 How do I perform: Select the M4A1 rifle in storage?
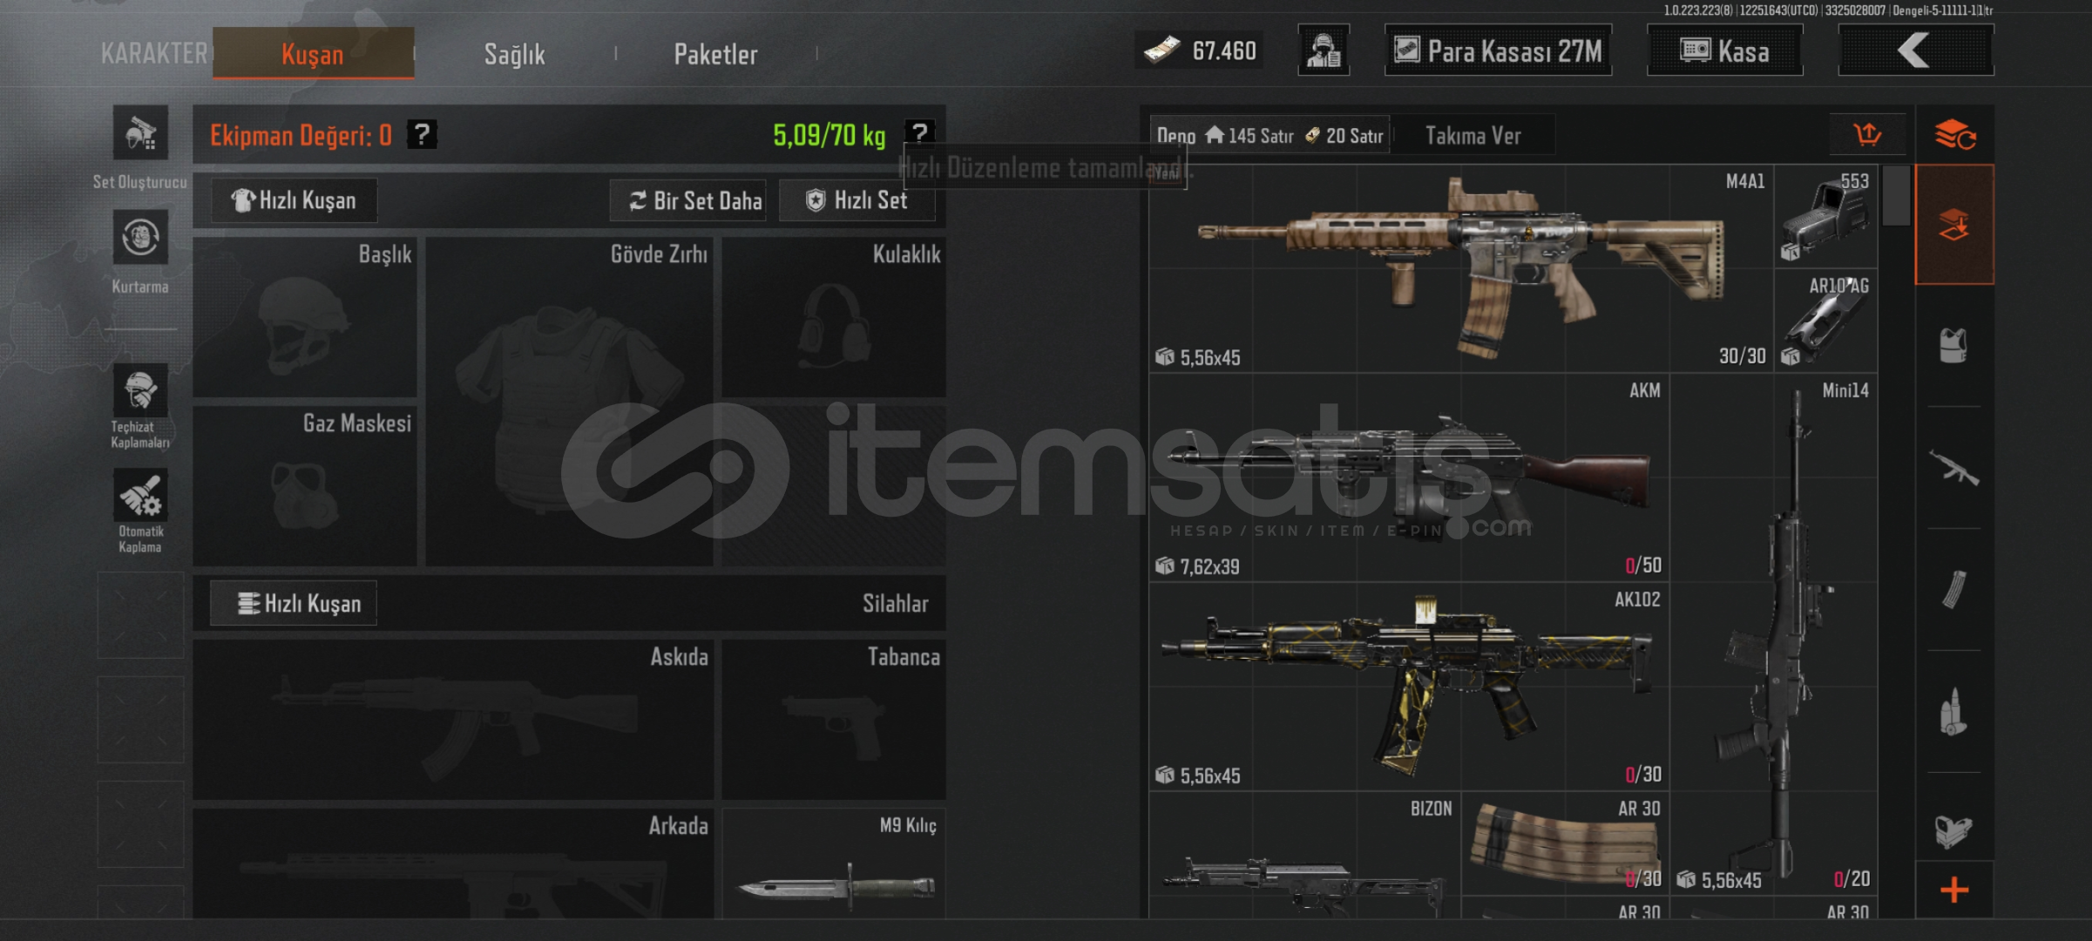tap(1460, 268)
